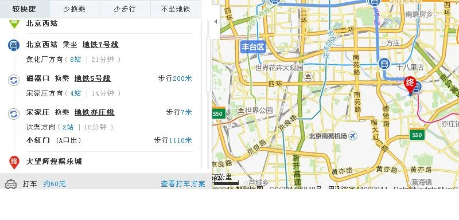Viewport: 459px width, 220px height.
Task: Click the 2站 station count
Action: [x=68, y=127]
